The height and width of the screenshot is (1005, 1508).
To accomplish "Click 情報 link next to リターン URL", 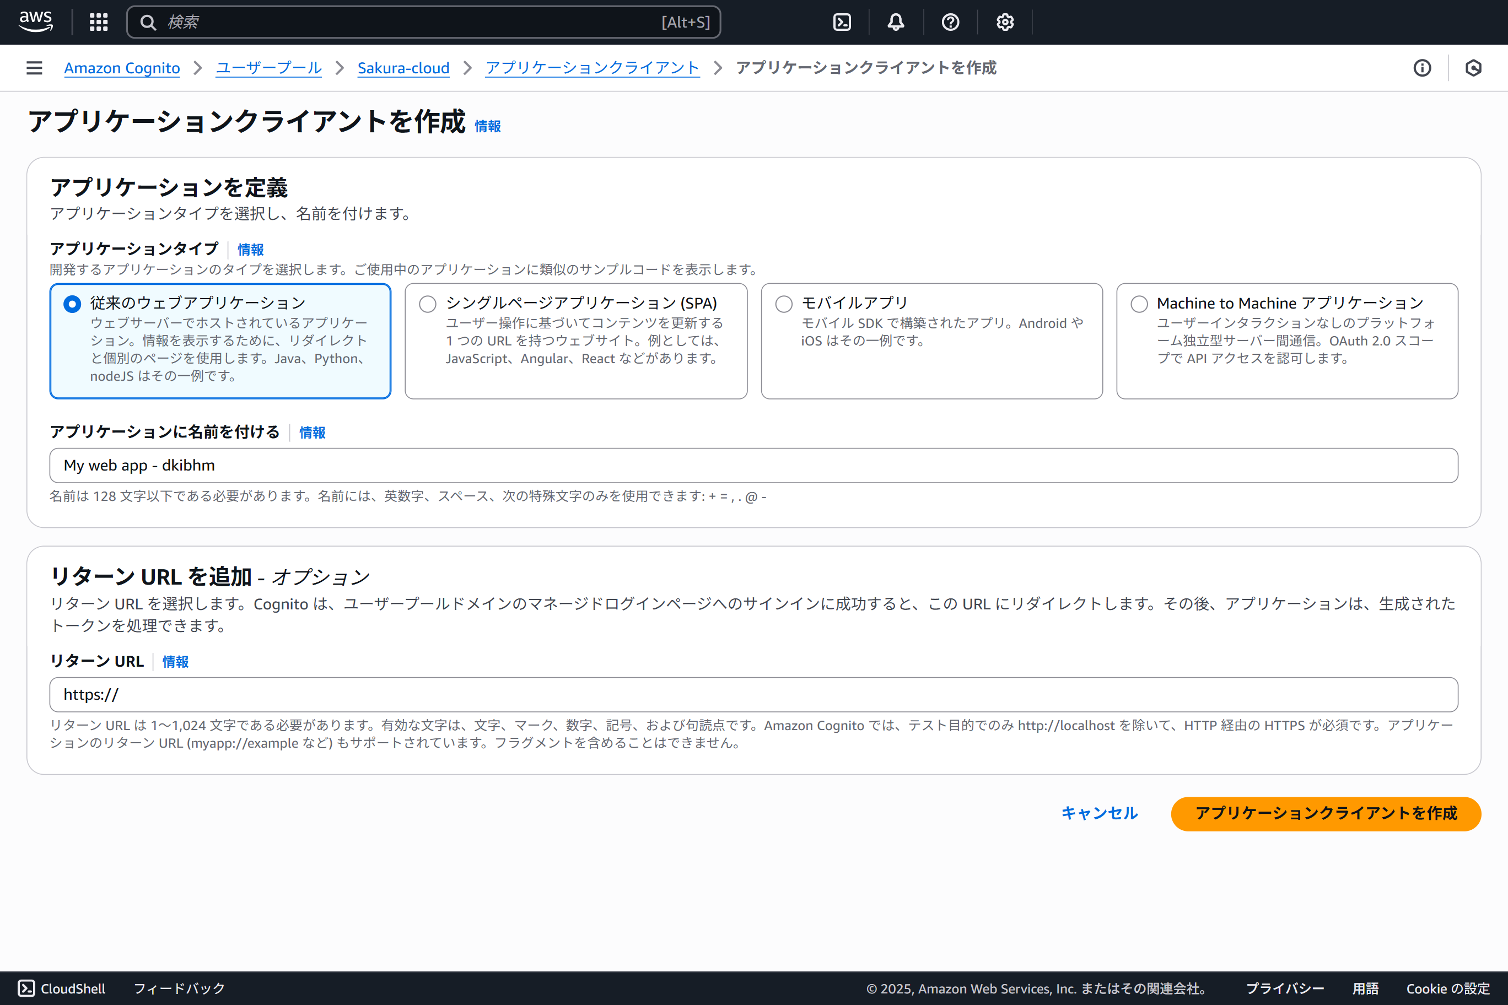I will [176, 661].
